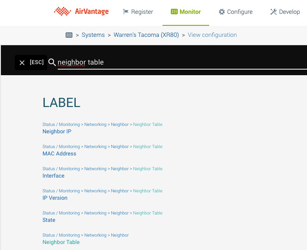307x250 pixels.
Task: Open the Configure menu
Action: pos(235,12)
